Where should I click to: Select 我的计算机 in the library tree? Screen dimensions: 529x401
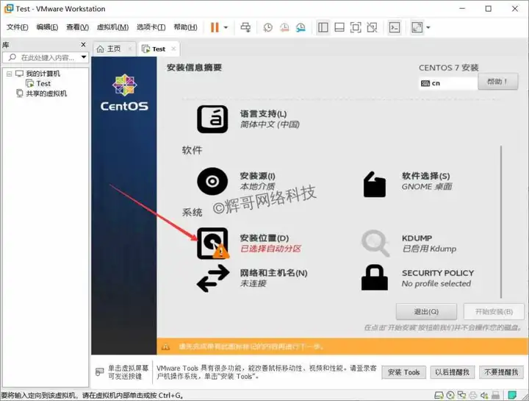click(43, 74)
